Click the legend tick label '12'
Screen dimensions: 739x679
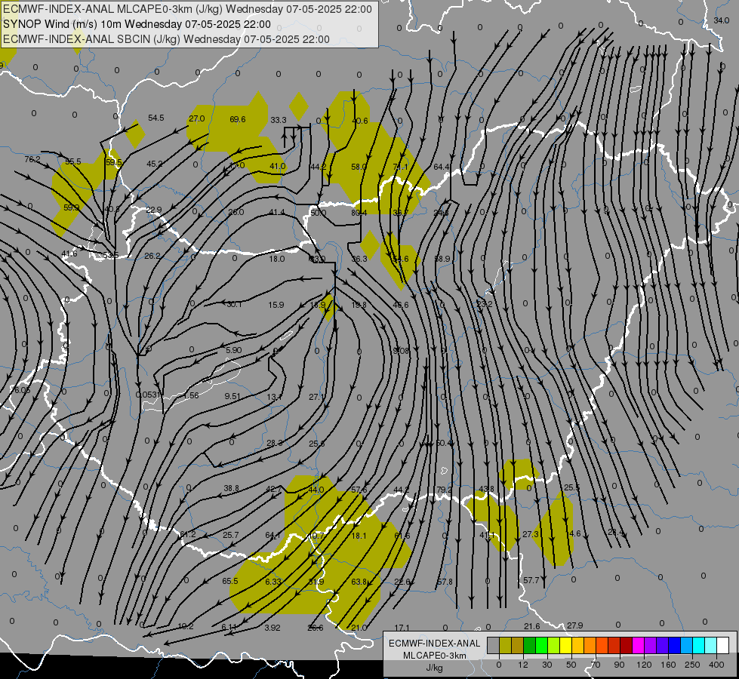coord(522,665)
